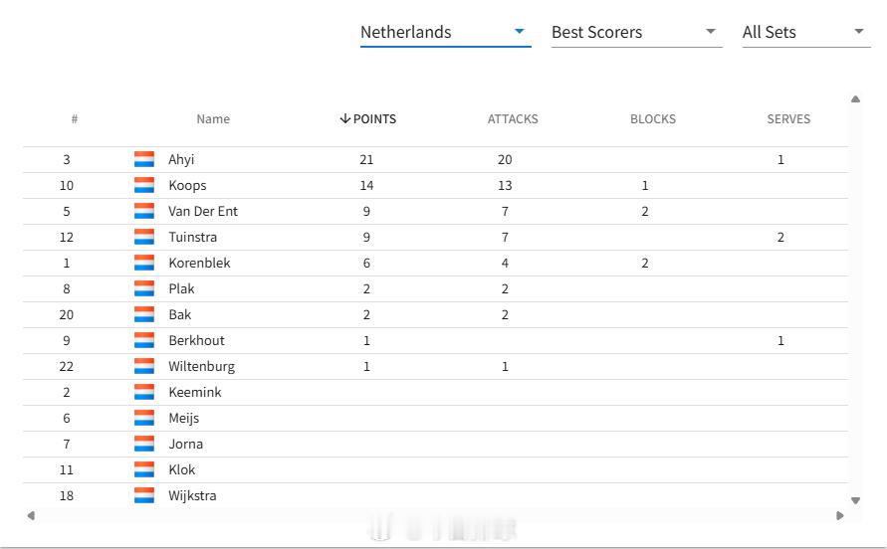The width and height of the screenshot is (887, 549).
Task: Click the scroll down arrow icon
Action: [855, 500]
